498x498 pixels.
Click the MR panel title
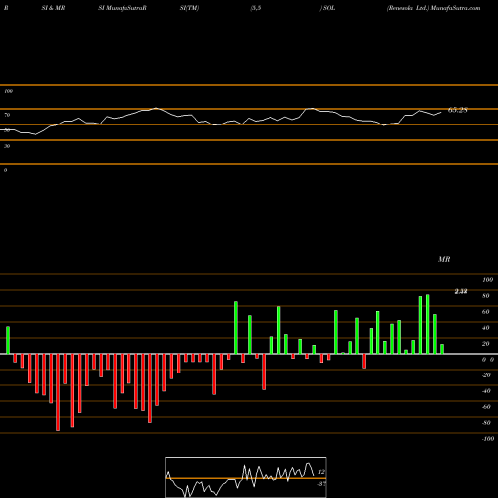tap(444, 259)
